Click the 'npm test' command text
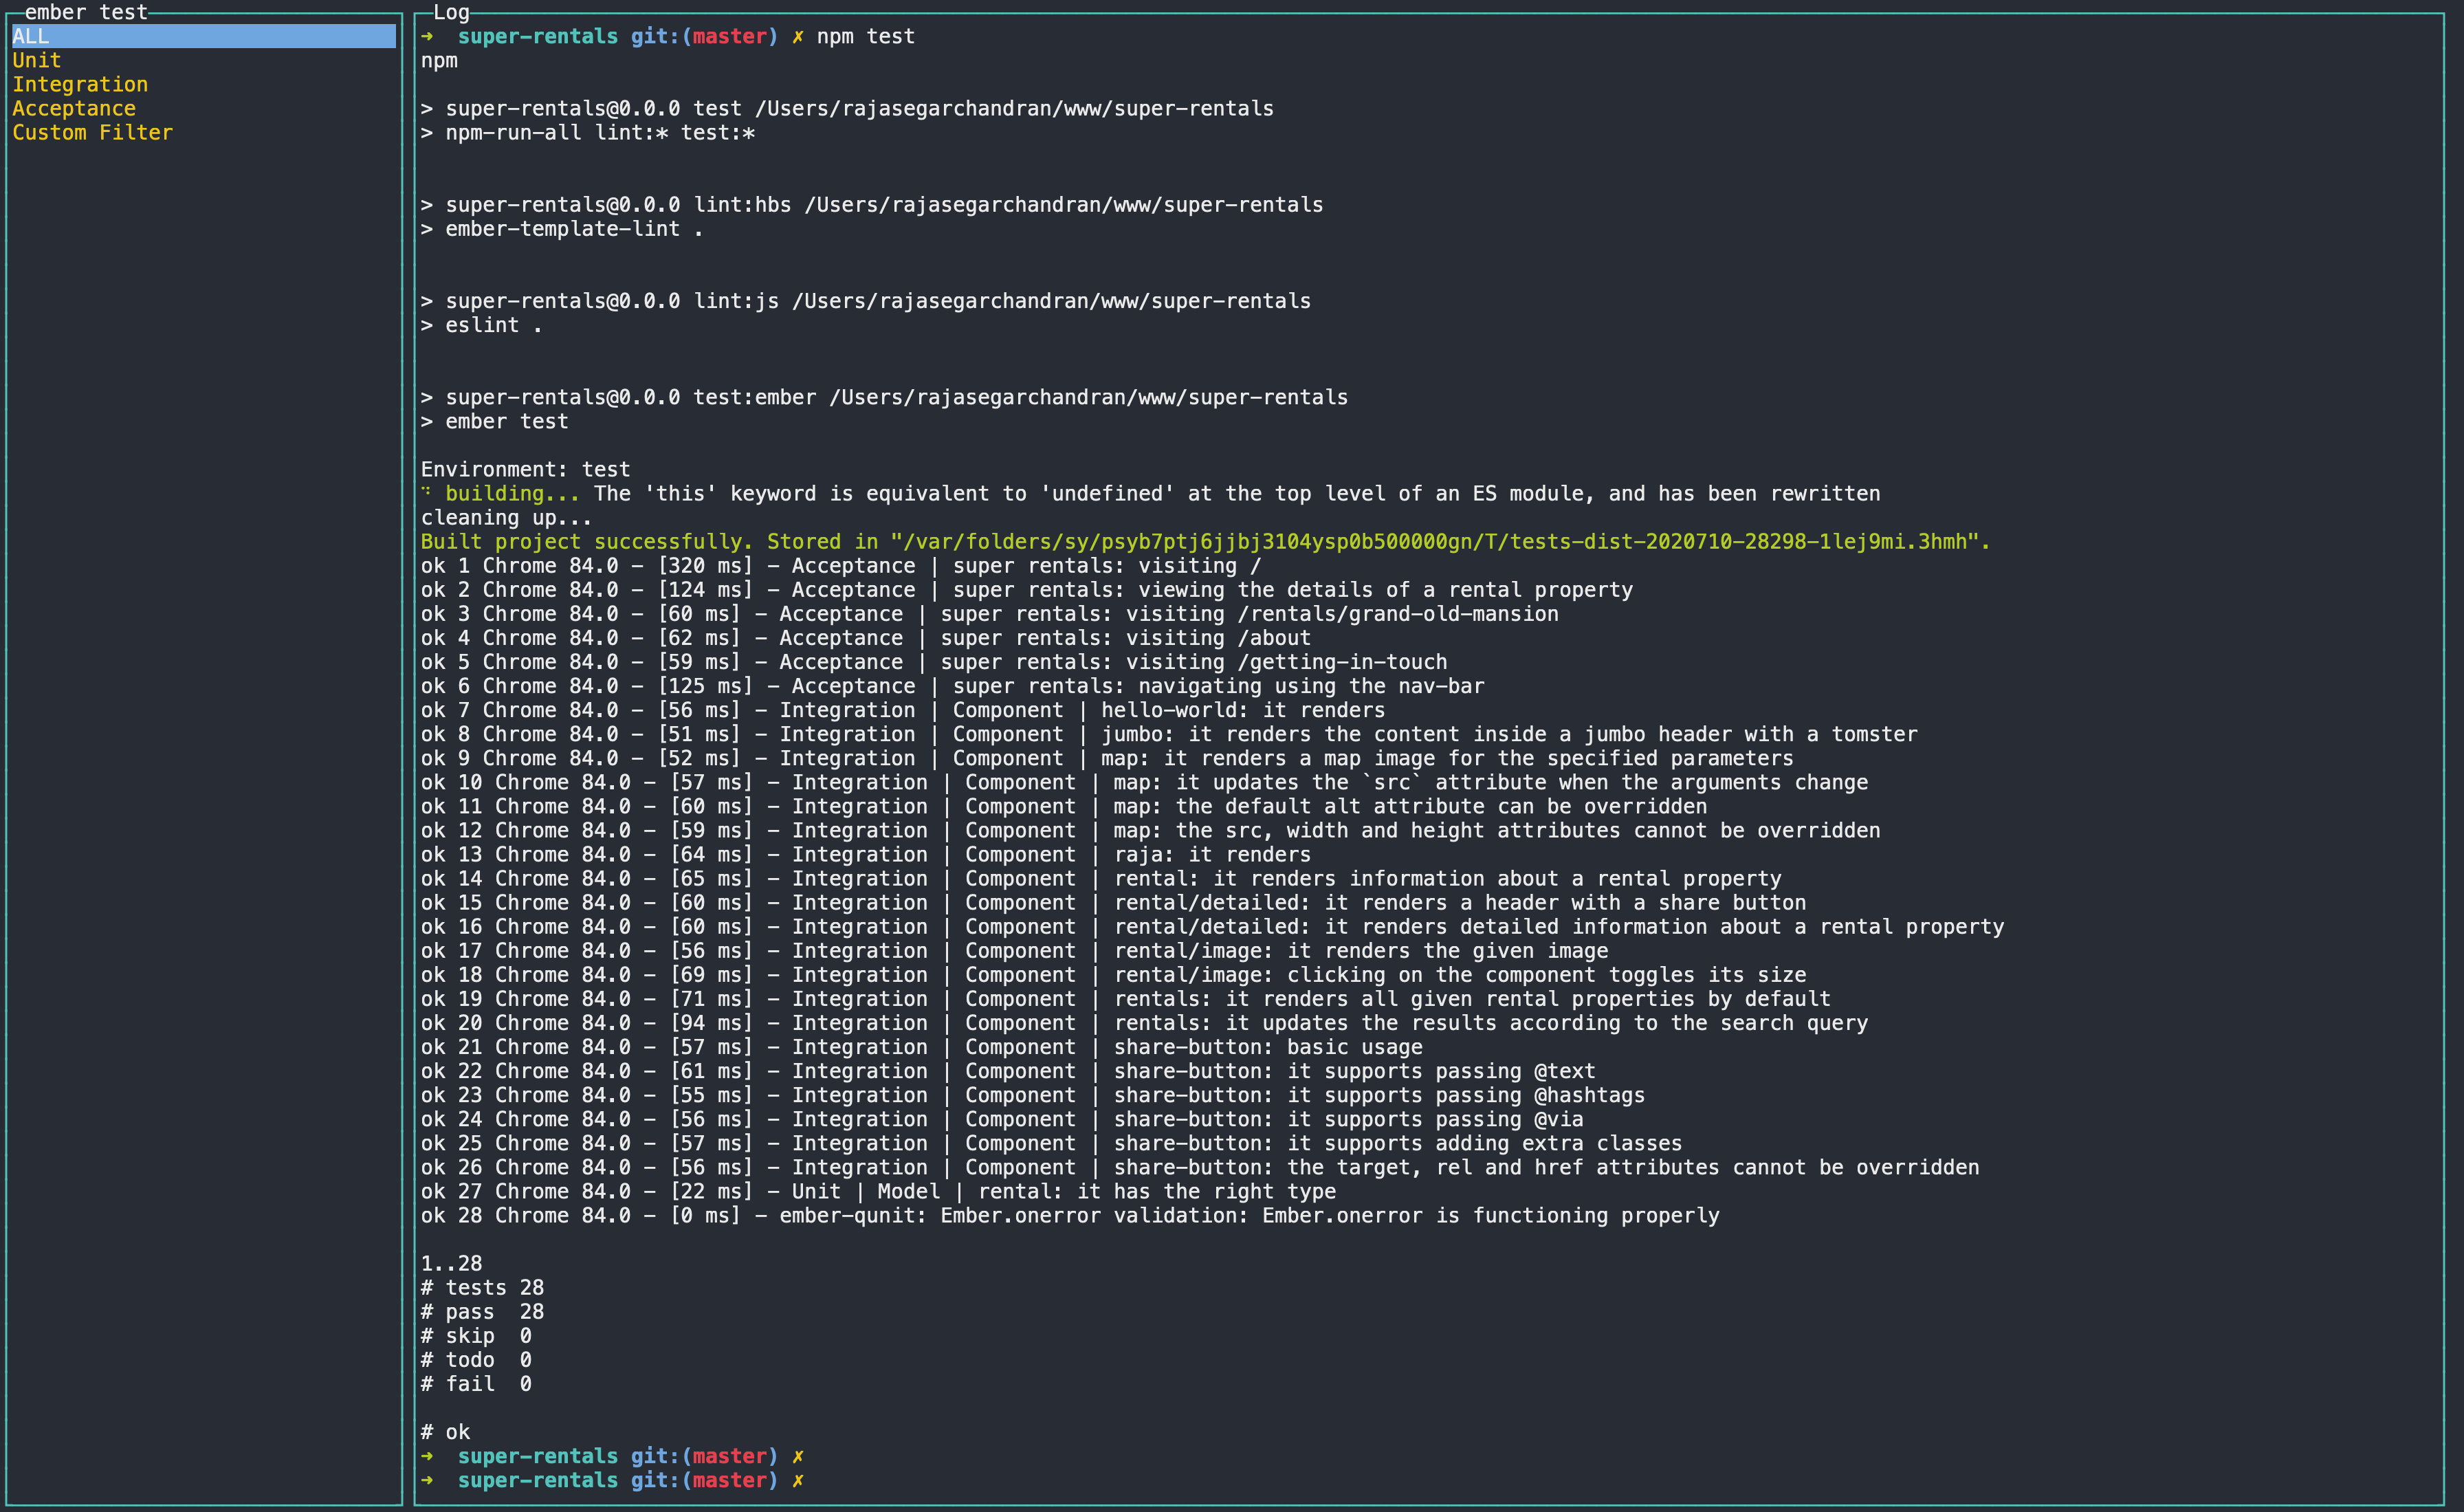Screen dimensions: 2464x1512 point(865,36)
